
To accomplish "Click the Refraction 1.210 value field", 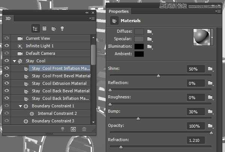I will tap(196, 140).
